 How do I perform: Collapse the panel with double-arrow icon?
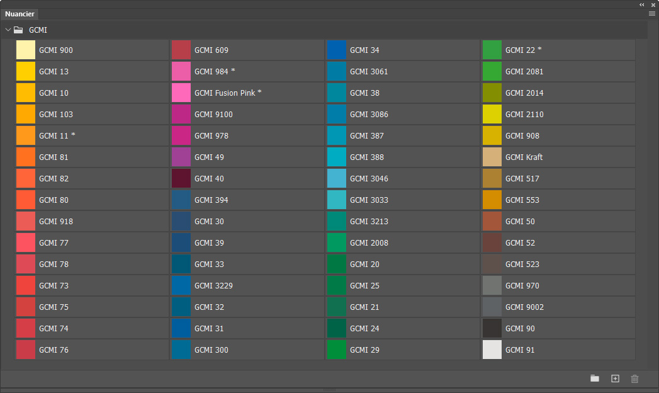click(x=642, y=4)
